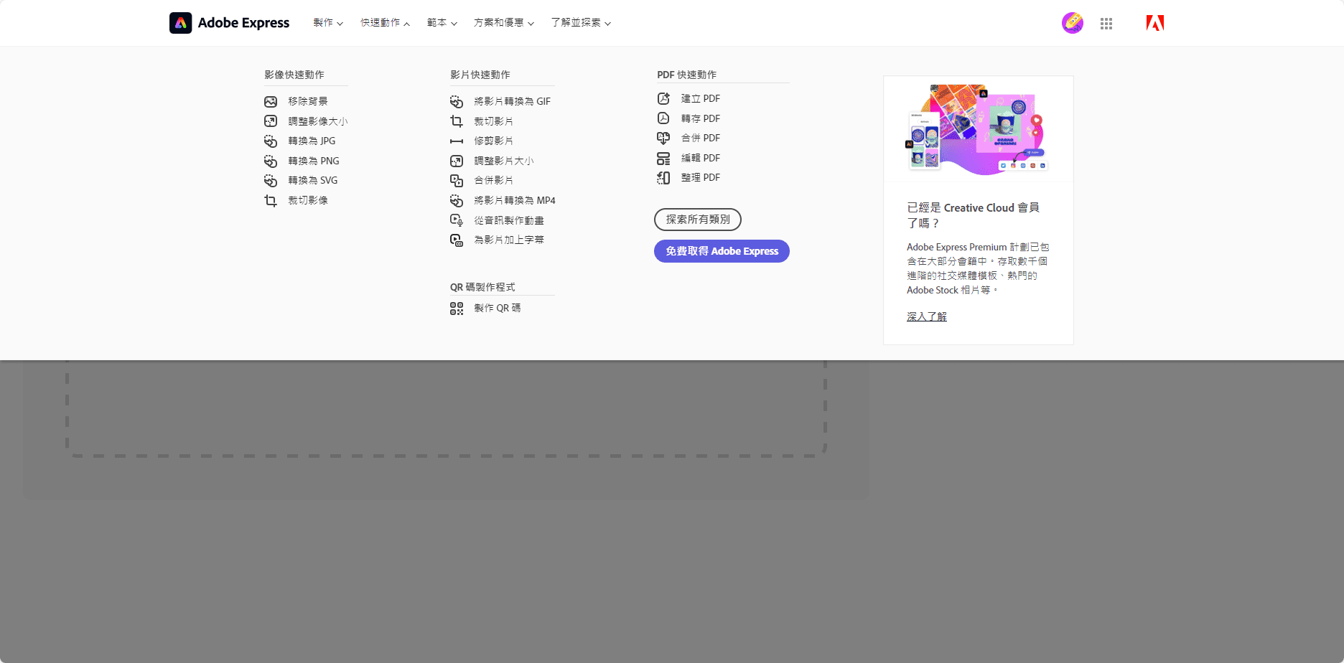
Task: Expand the 方案和優惠 dropdown menu
Action: pyautogui.click(x=504, y=23)
